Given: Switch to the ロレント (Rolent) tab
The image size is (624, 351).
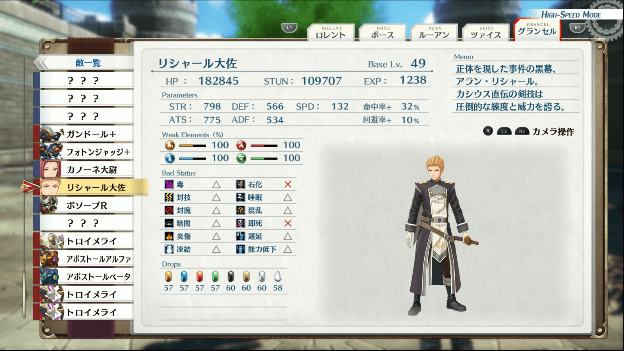Looking at the screenshot, I should [331, 33].
